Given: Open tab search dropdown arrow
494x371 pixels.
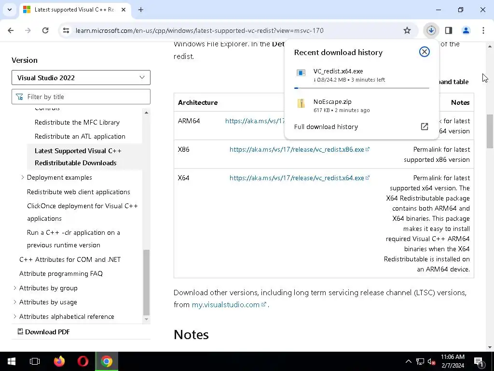Looking at the screenshot, I should coord(10,10).
